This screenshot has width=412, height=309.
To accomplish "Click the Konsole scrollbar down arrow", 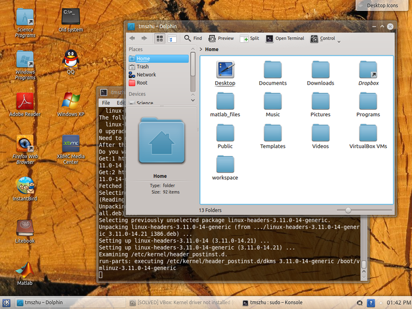I will [x=364, y=277].
